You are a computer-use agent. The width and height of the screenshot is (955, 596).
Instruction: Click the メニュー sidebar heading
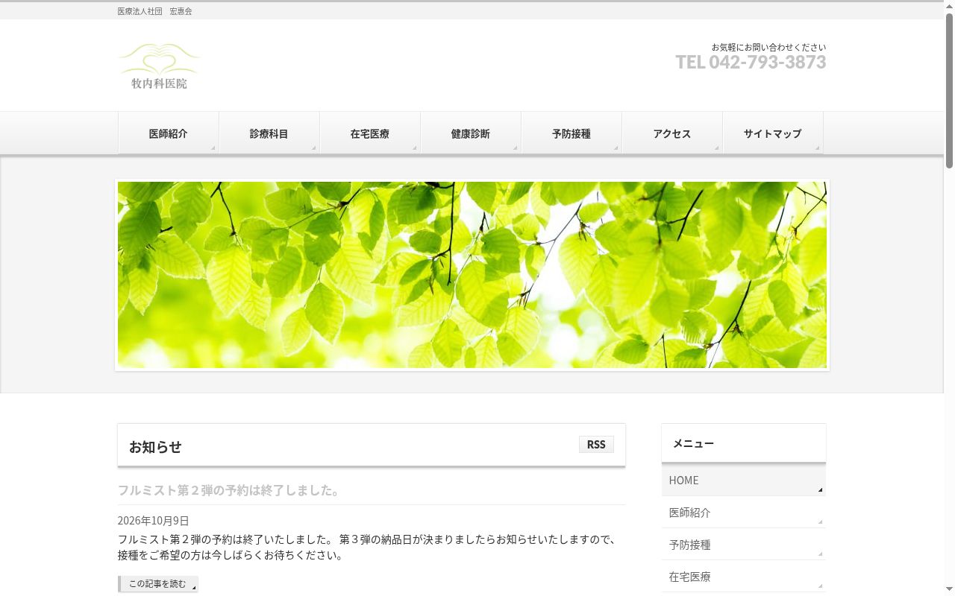point(693,443)
